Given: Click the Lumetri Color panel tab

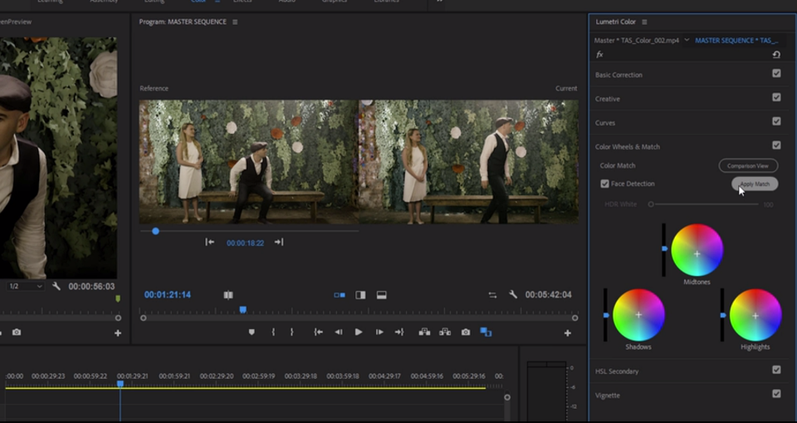Looking at the screenshot, I should click(615, 22).
